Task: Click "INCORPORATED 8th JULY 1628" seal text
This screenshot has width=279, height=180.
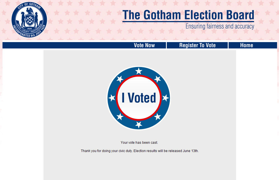Action: tap(29, 34)
